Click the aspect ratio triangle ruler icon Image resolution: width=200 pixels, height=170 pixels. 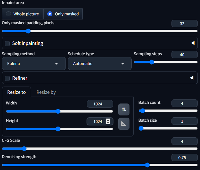124,124
